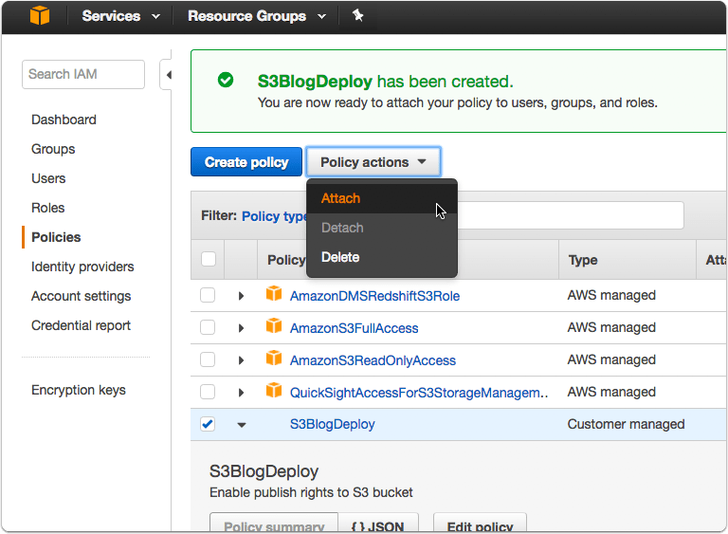Expand the AmazonS3ReadOnlyAccess row
Screen dimensions: 728x534
coord(241,360)
